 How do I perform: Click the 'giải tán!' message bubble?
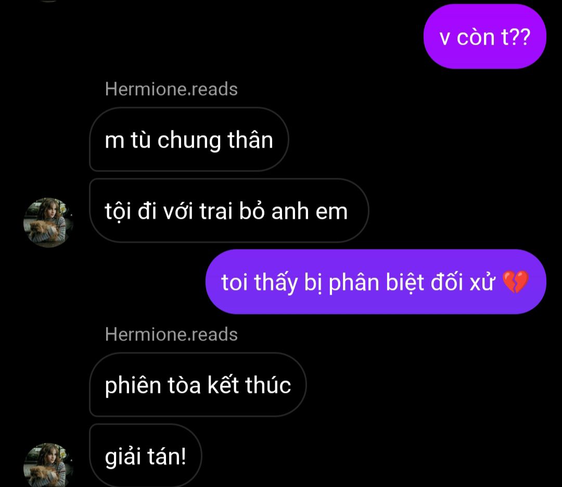pyautogui.click(x=146, y=455)
